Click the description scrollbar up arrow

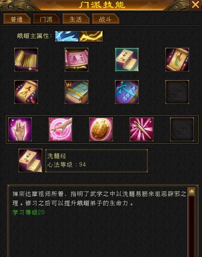192,191
